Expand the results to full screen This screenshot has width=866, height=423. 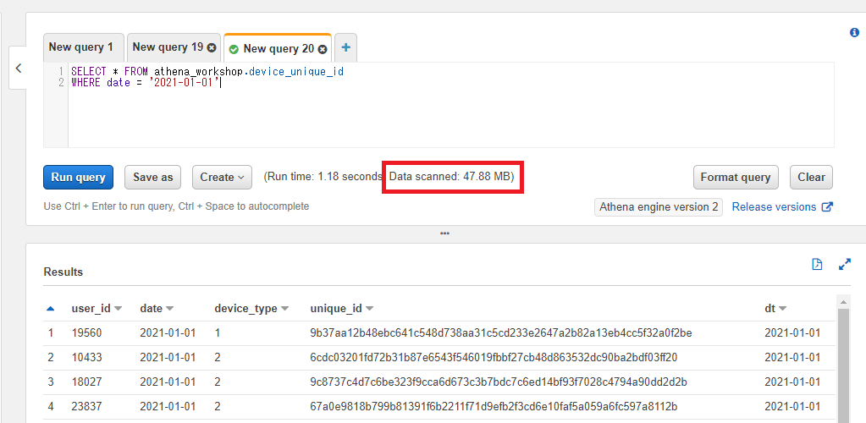(845, 264)
